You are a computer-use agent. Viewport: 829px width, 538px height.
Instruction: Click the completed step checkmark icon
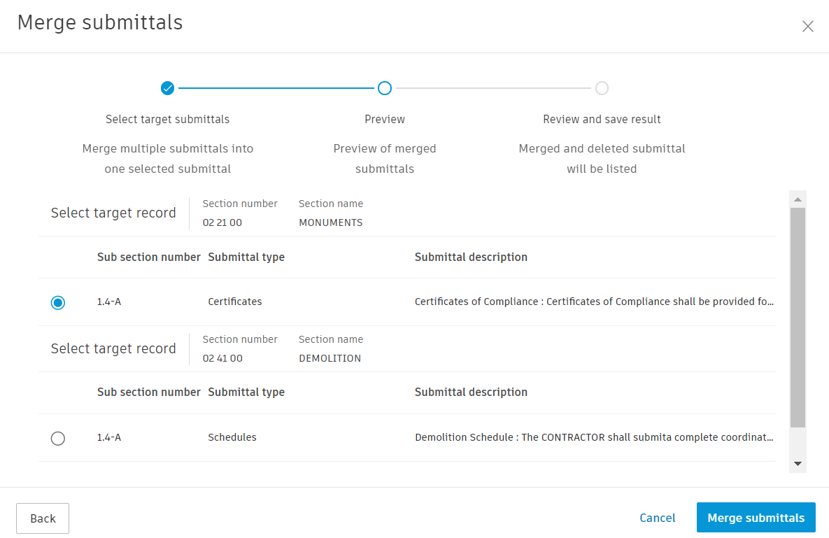(x=167, y=88)
